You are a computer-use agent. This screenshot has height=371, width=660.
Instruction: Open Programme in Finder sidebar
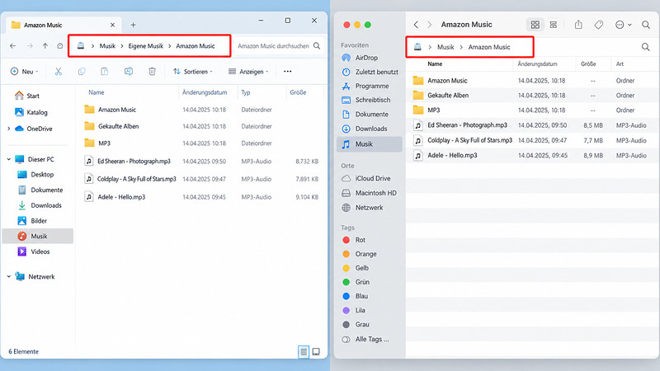(x=372, y=86)
